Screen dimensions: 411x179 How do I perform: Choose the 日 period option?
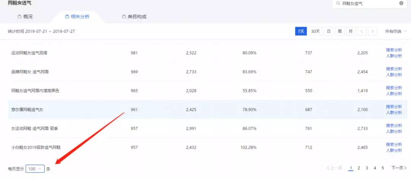tap(328, 31)
